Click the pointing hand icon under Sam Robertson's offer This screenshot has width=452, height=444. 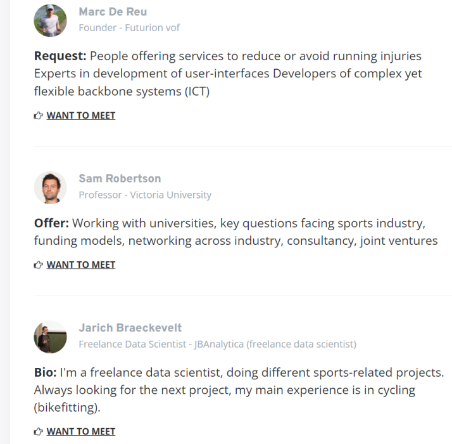point(38,264)
